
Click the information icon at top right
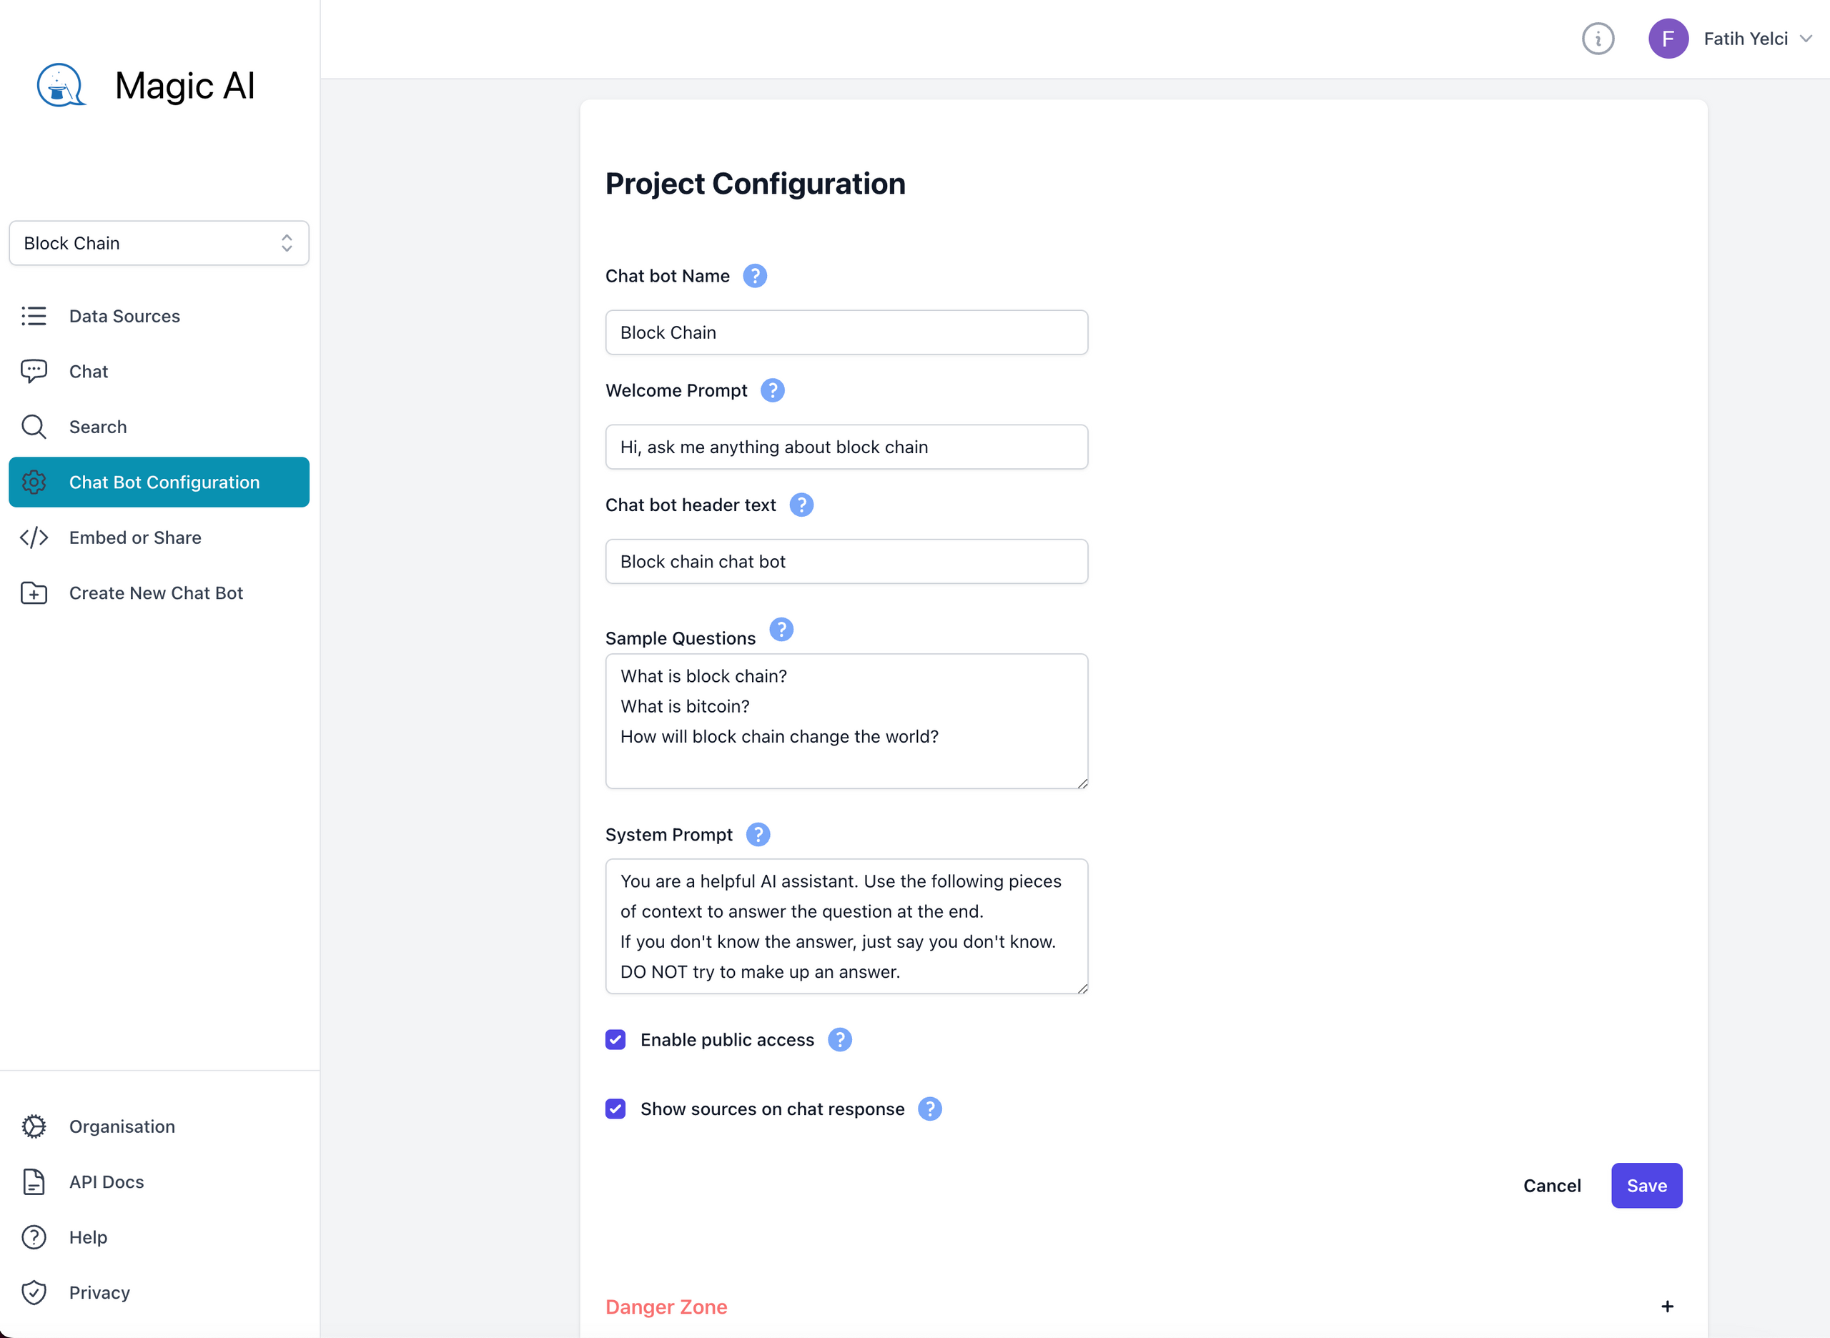[1598, 40]
